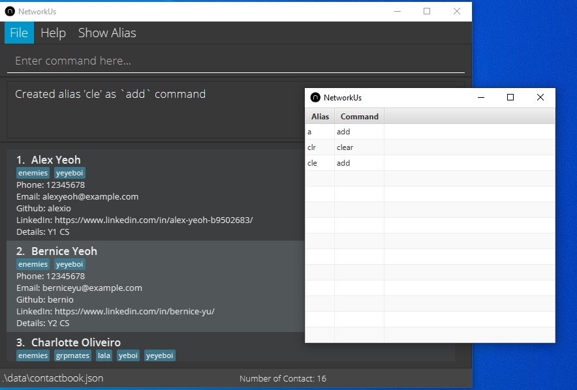The width and height of the screenshot is (577, 390).
Task: Click 'yeboi' tag on Charlotte Oliveiro
Action: [x=128, y=355]
